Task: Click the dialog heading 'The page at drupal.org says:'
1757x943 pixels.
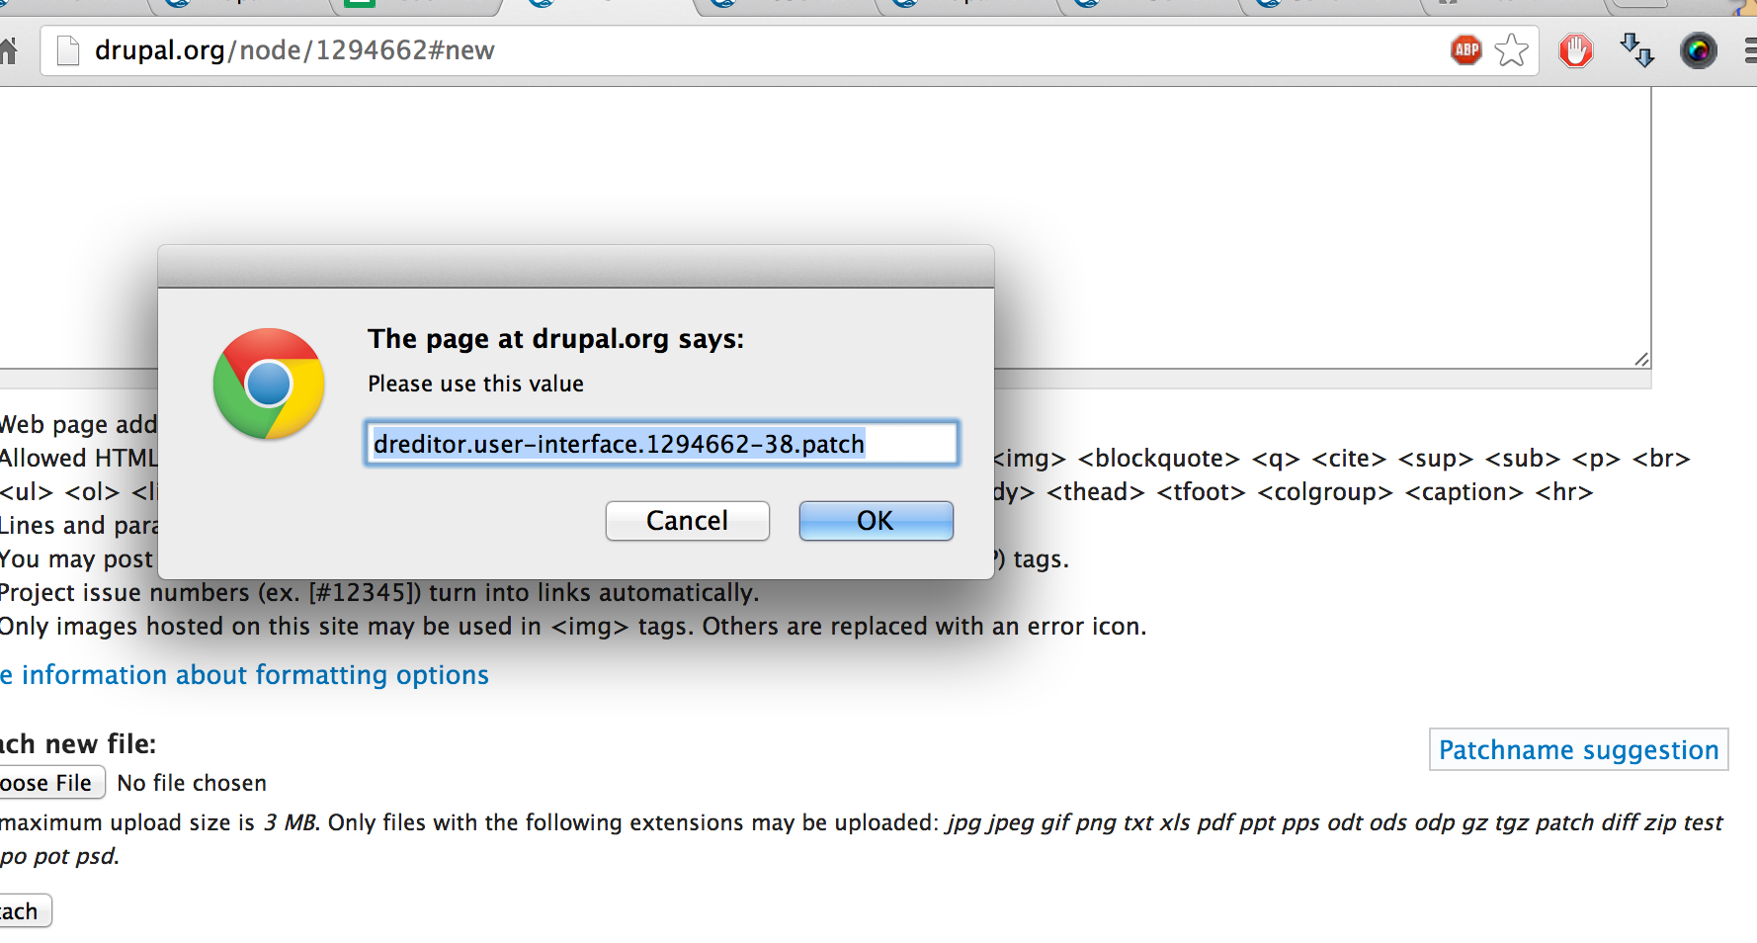Action: pyautogui.click(x=555, y=339)
